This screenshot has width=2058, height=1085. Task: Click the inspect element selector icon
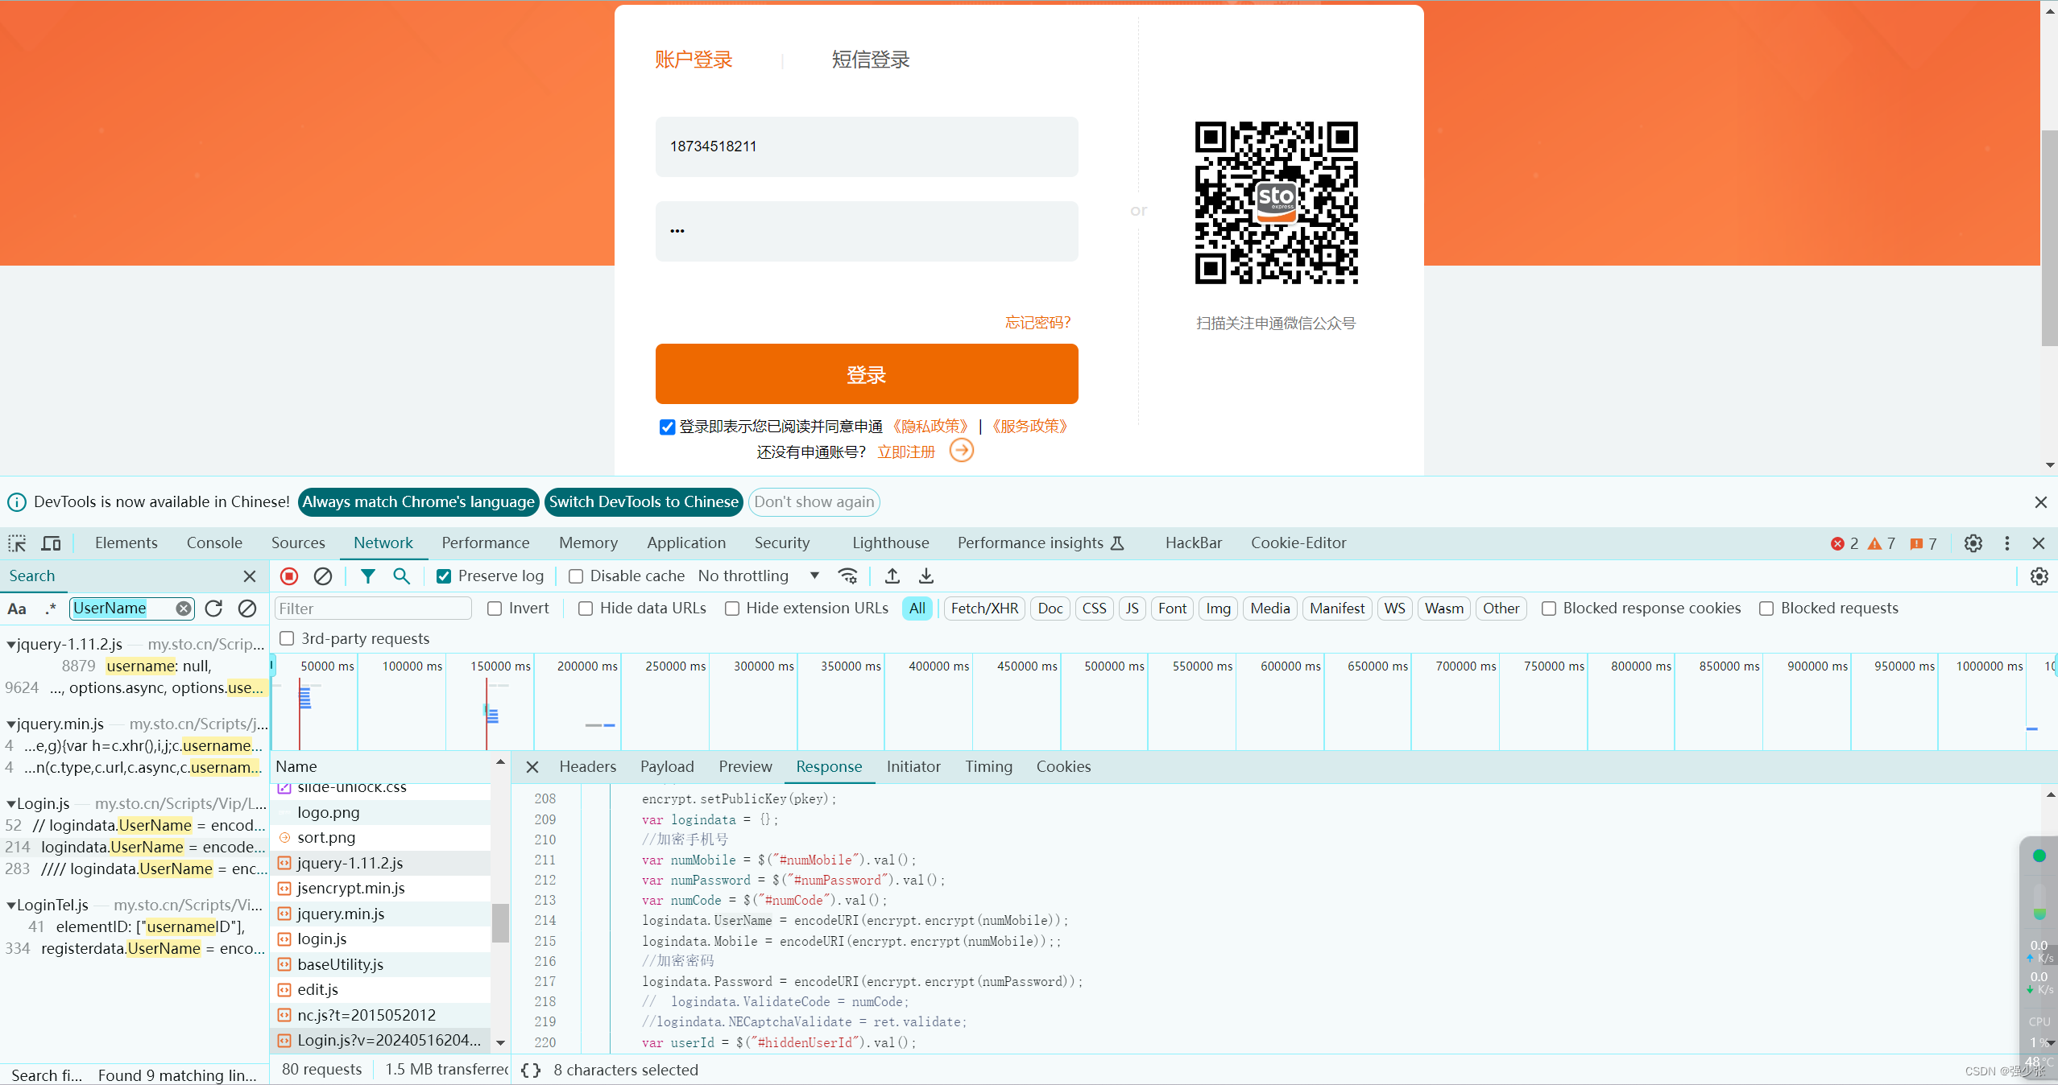click(17, 543)
